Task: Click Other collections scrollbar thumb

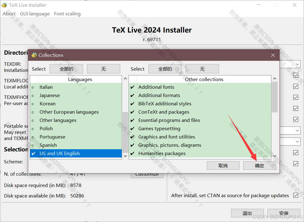Action: point(275,97)
